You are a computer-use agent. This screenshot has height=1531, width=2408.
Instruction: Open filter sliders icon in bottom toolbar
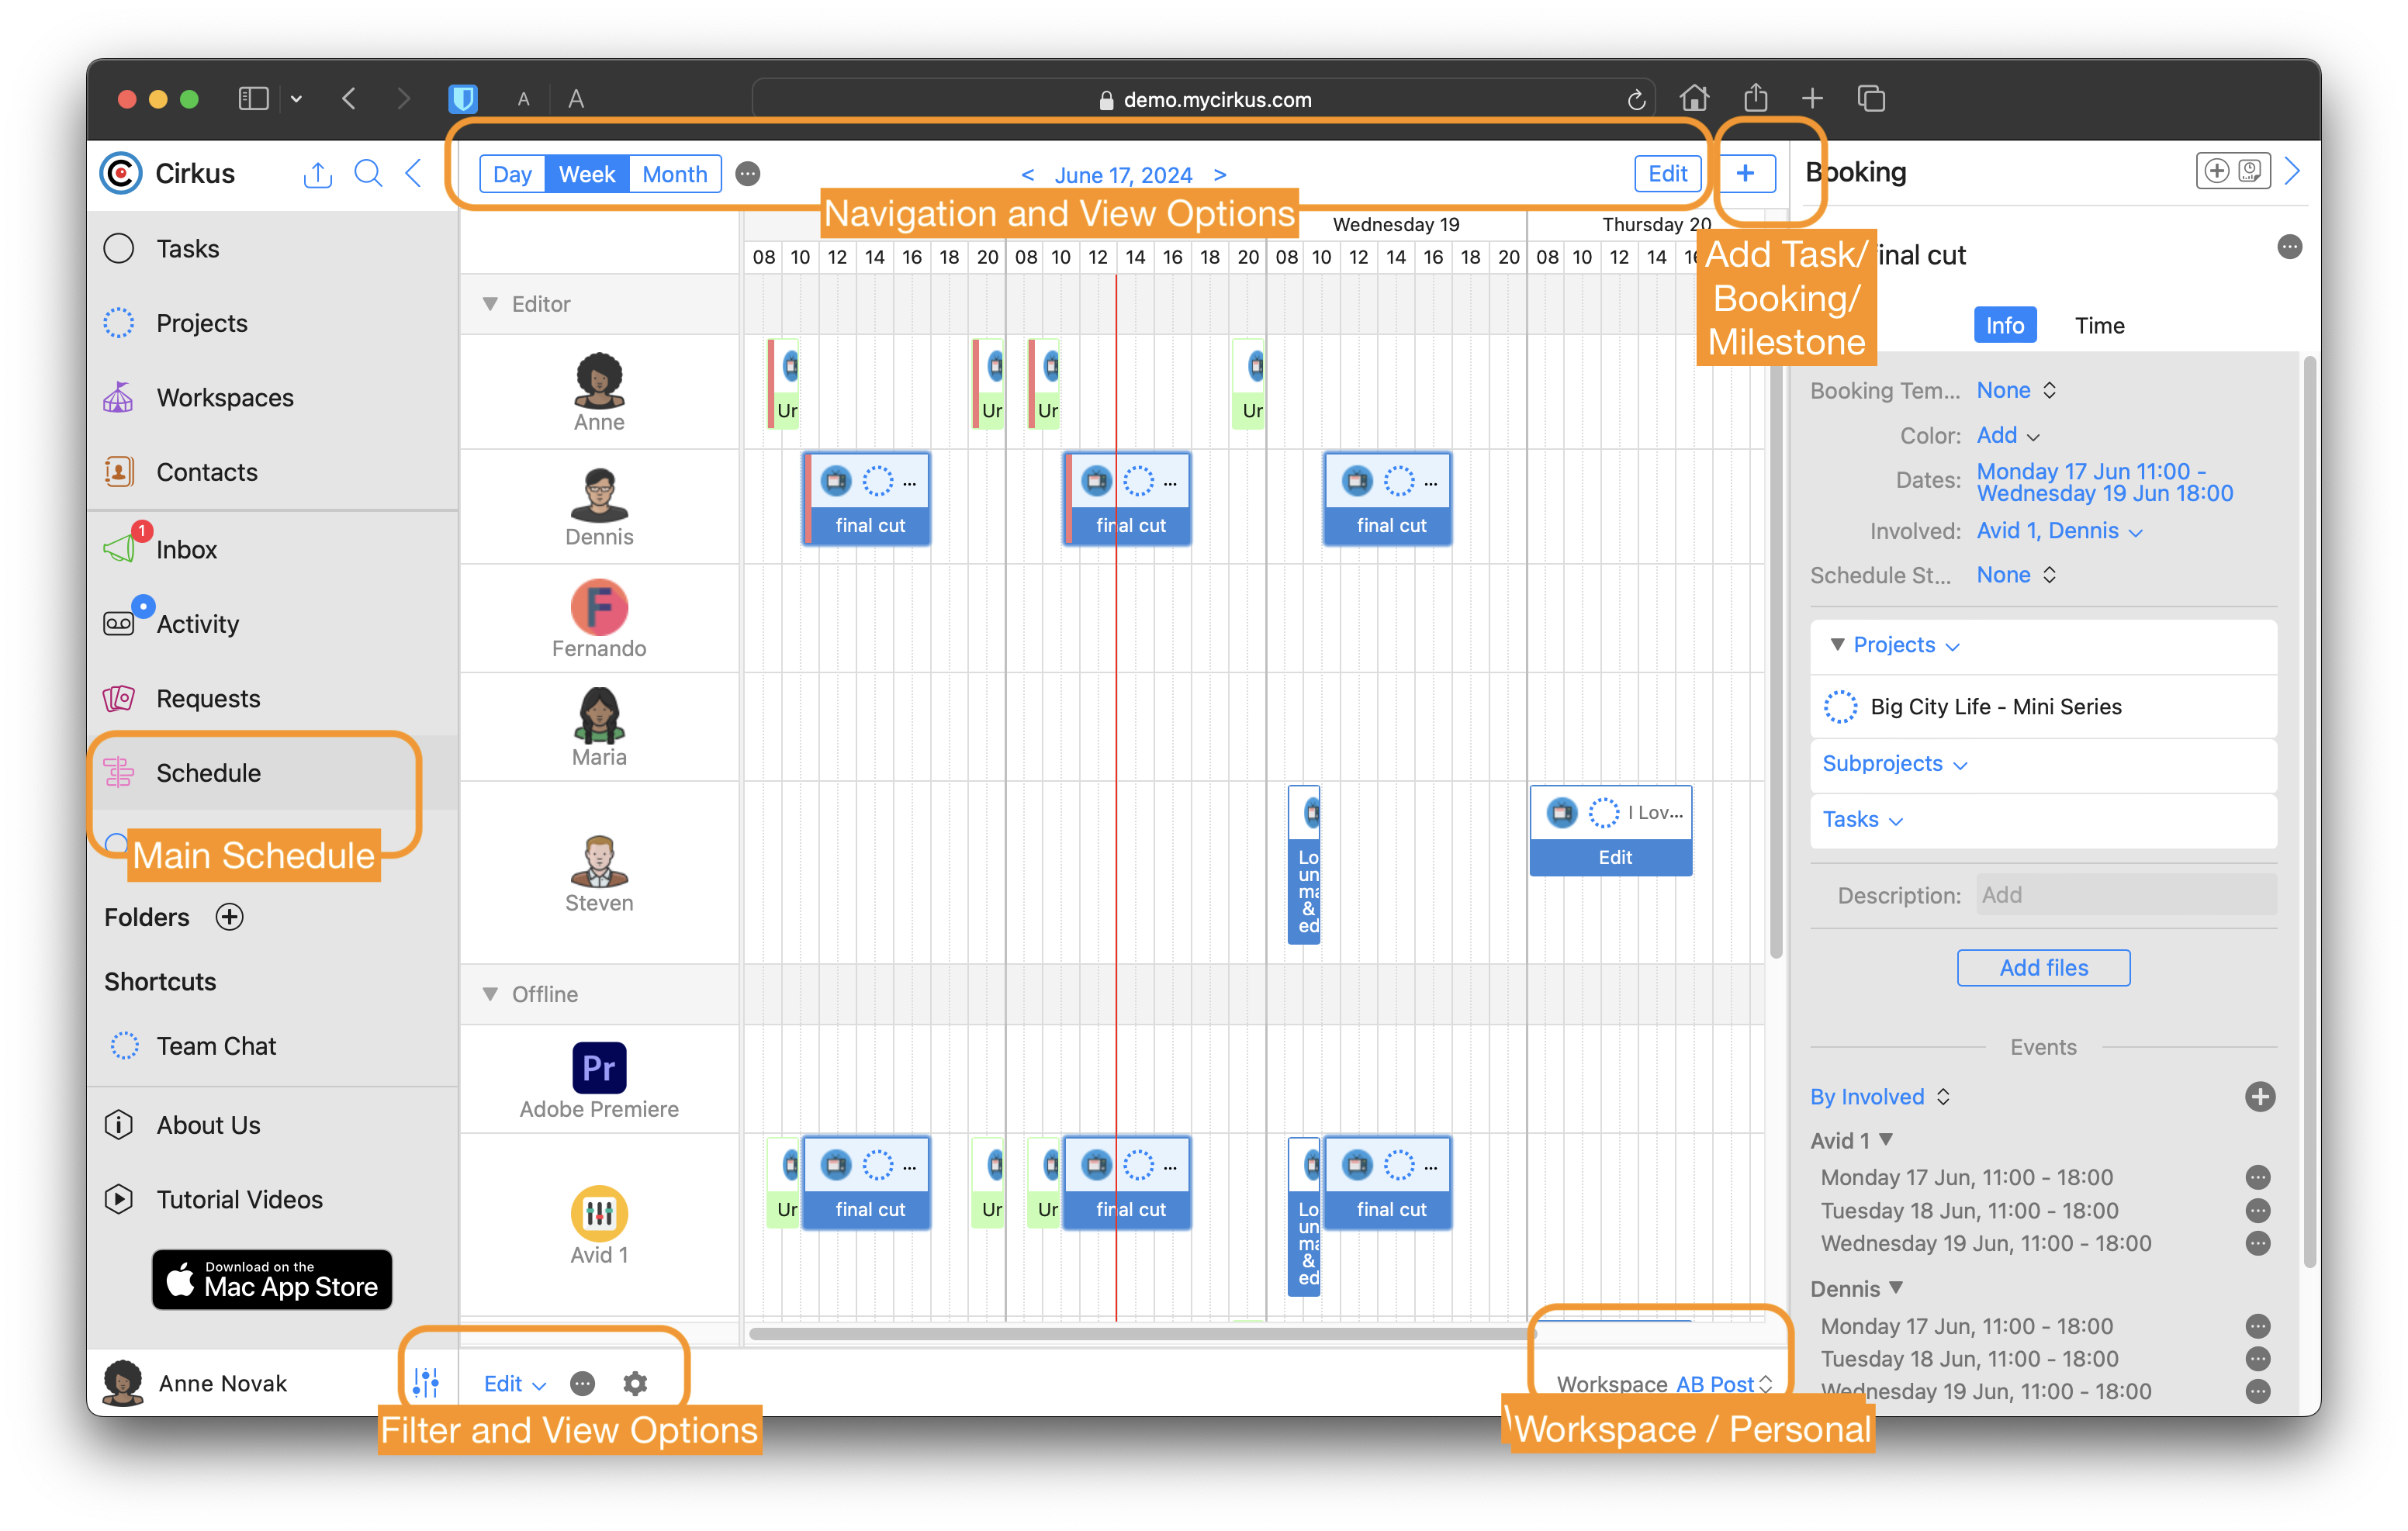coord(426,1383)
